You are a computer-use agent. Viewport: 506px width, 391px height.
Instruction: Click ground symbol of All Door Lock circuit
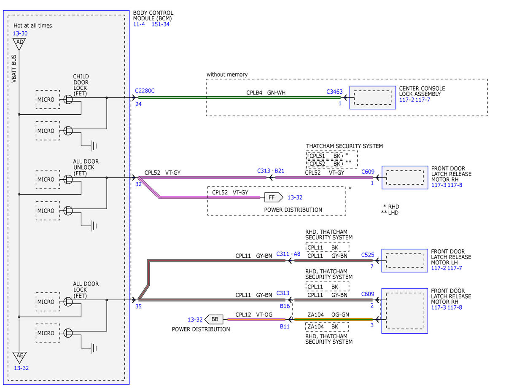94,348
